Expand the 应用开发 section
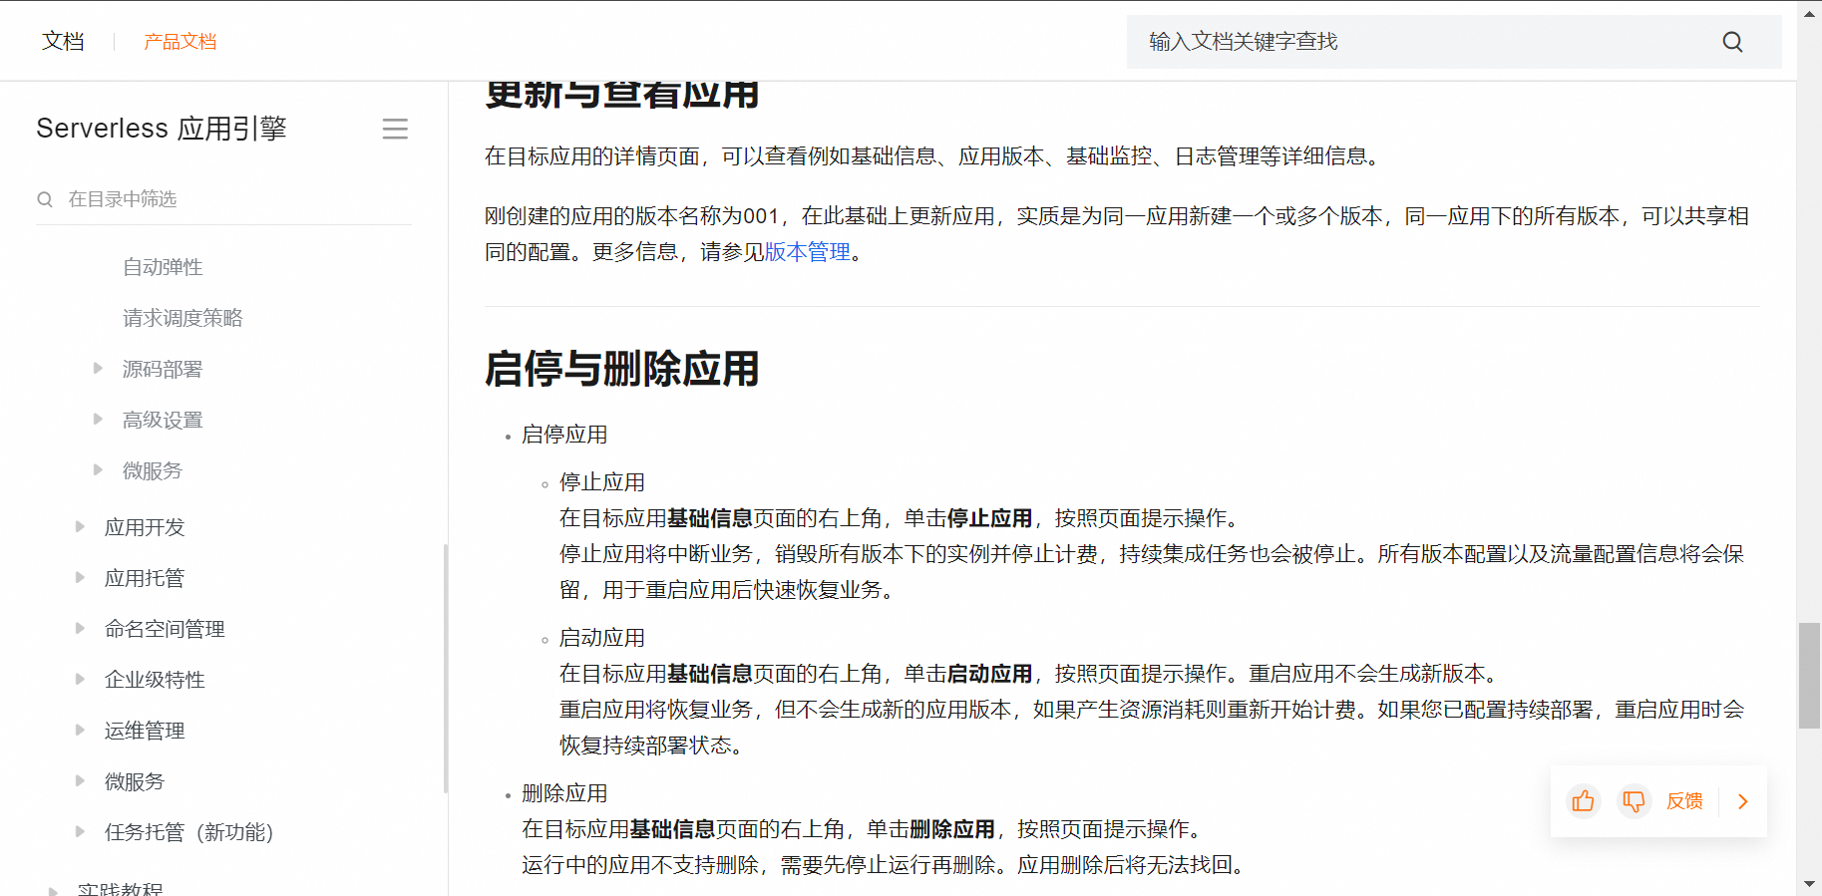This screenshot has height=896, width=1822. (80, 527)
